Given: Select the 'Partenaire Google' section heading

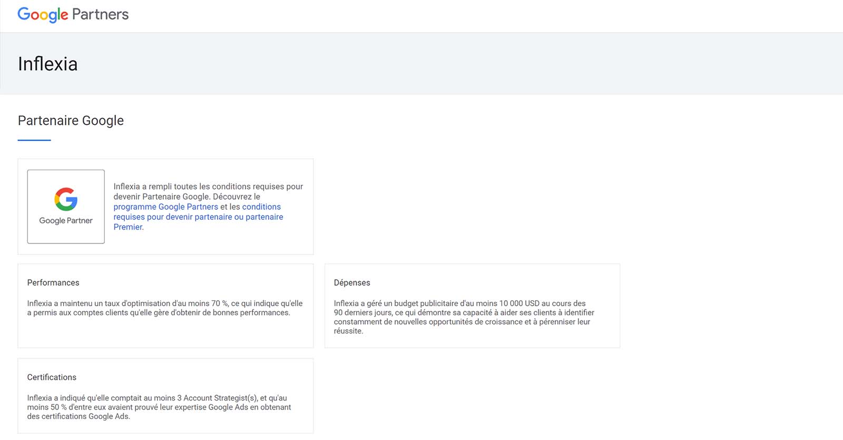Looking at the screenshot, I should (71, 121).
